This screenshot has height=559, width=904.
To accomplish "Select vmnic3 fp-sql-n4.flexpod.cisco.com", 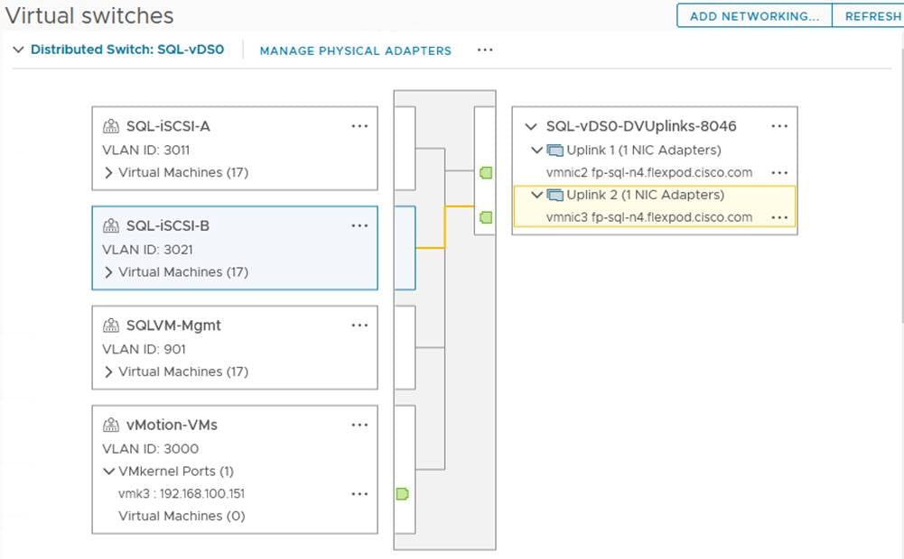I will tap(649, 217).
